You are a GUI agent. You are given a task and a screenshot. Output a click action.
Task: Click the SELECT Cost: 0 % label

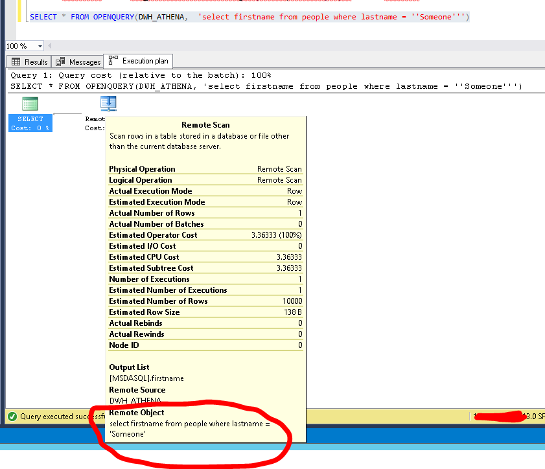point(30,123)
